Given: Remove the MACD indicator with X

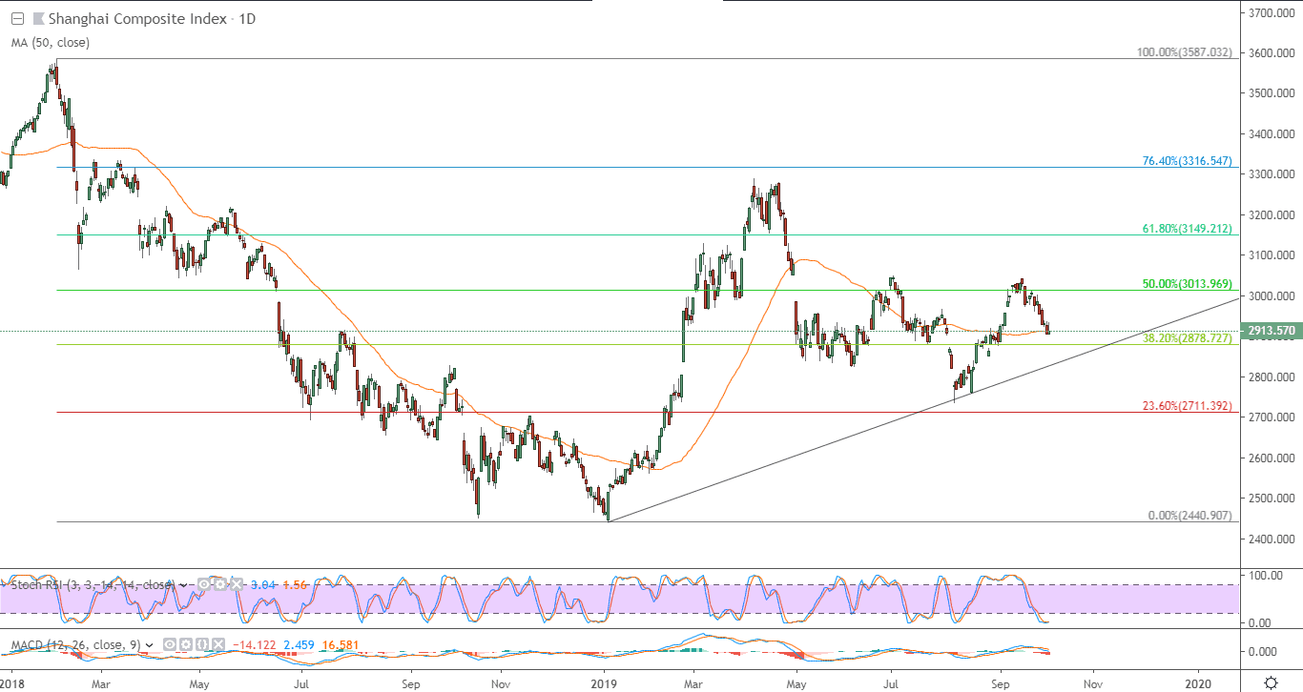Looking at the screenshot, I should [217, 645].
